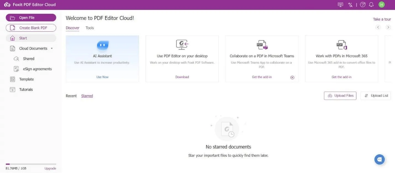Click the next carousel arrow
This screenshot has width=395, height=173.
click(x=388, y=27)
